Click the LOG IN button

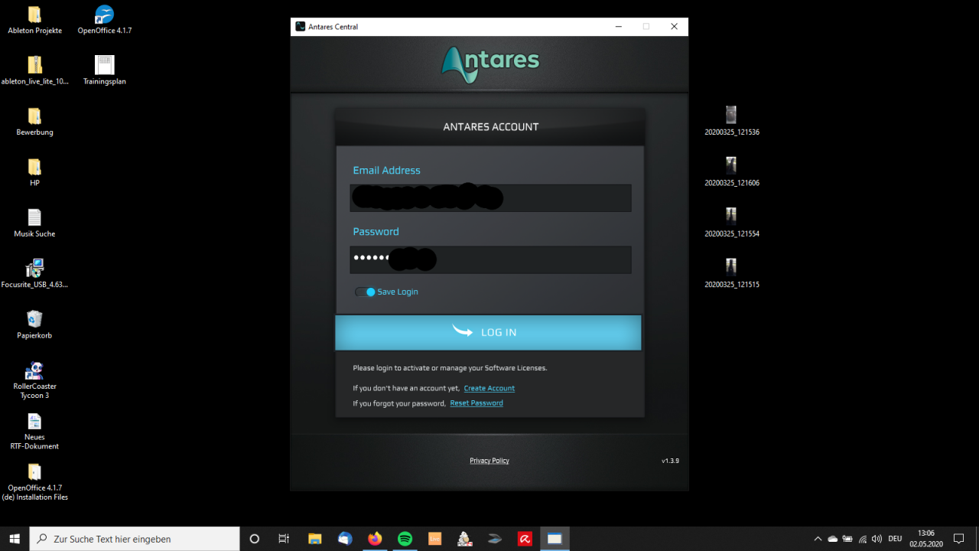tap(488, 332)
